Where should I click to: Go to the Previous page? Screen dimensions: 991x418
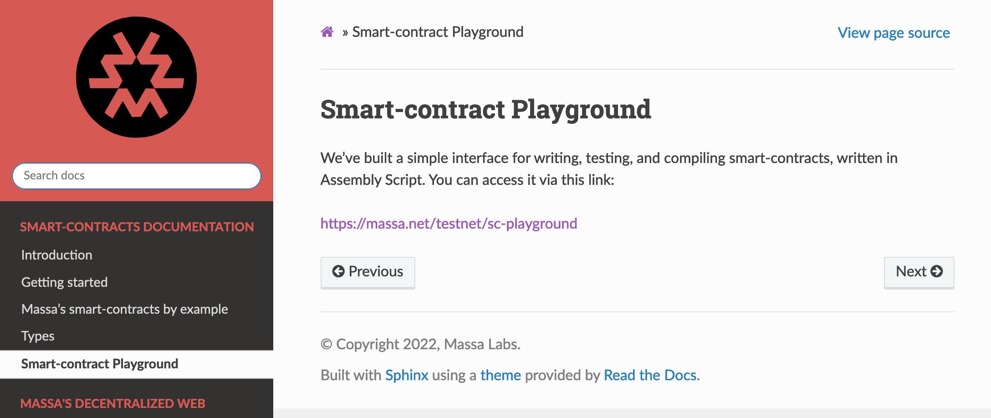(x=368, y=272)
